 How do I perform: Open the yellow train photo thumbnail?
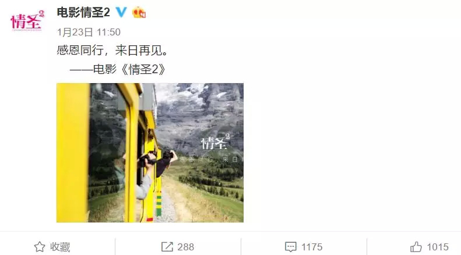point(150,153)
